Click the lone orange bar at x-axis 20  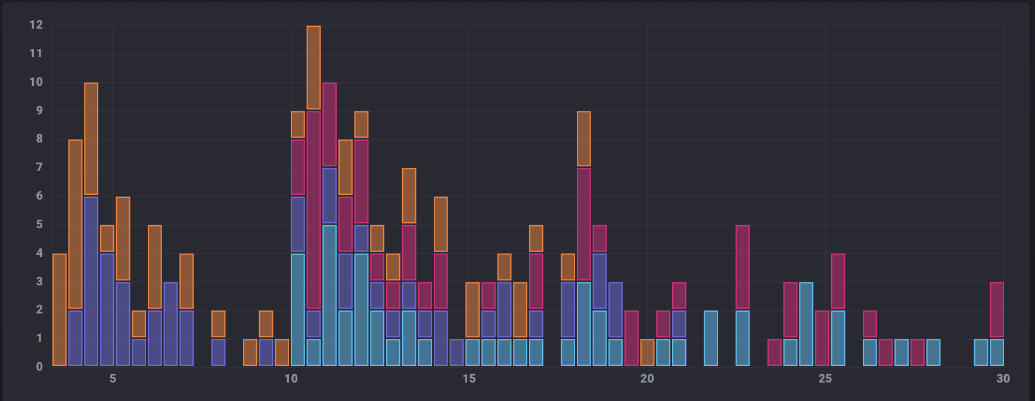647,352
